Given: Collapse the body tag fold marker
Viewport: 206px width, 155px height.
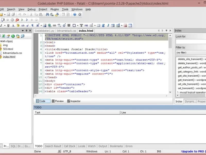Looking at the screenshot, I should point(43,81).
